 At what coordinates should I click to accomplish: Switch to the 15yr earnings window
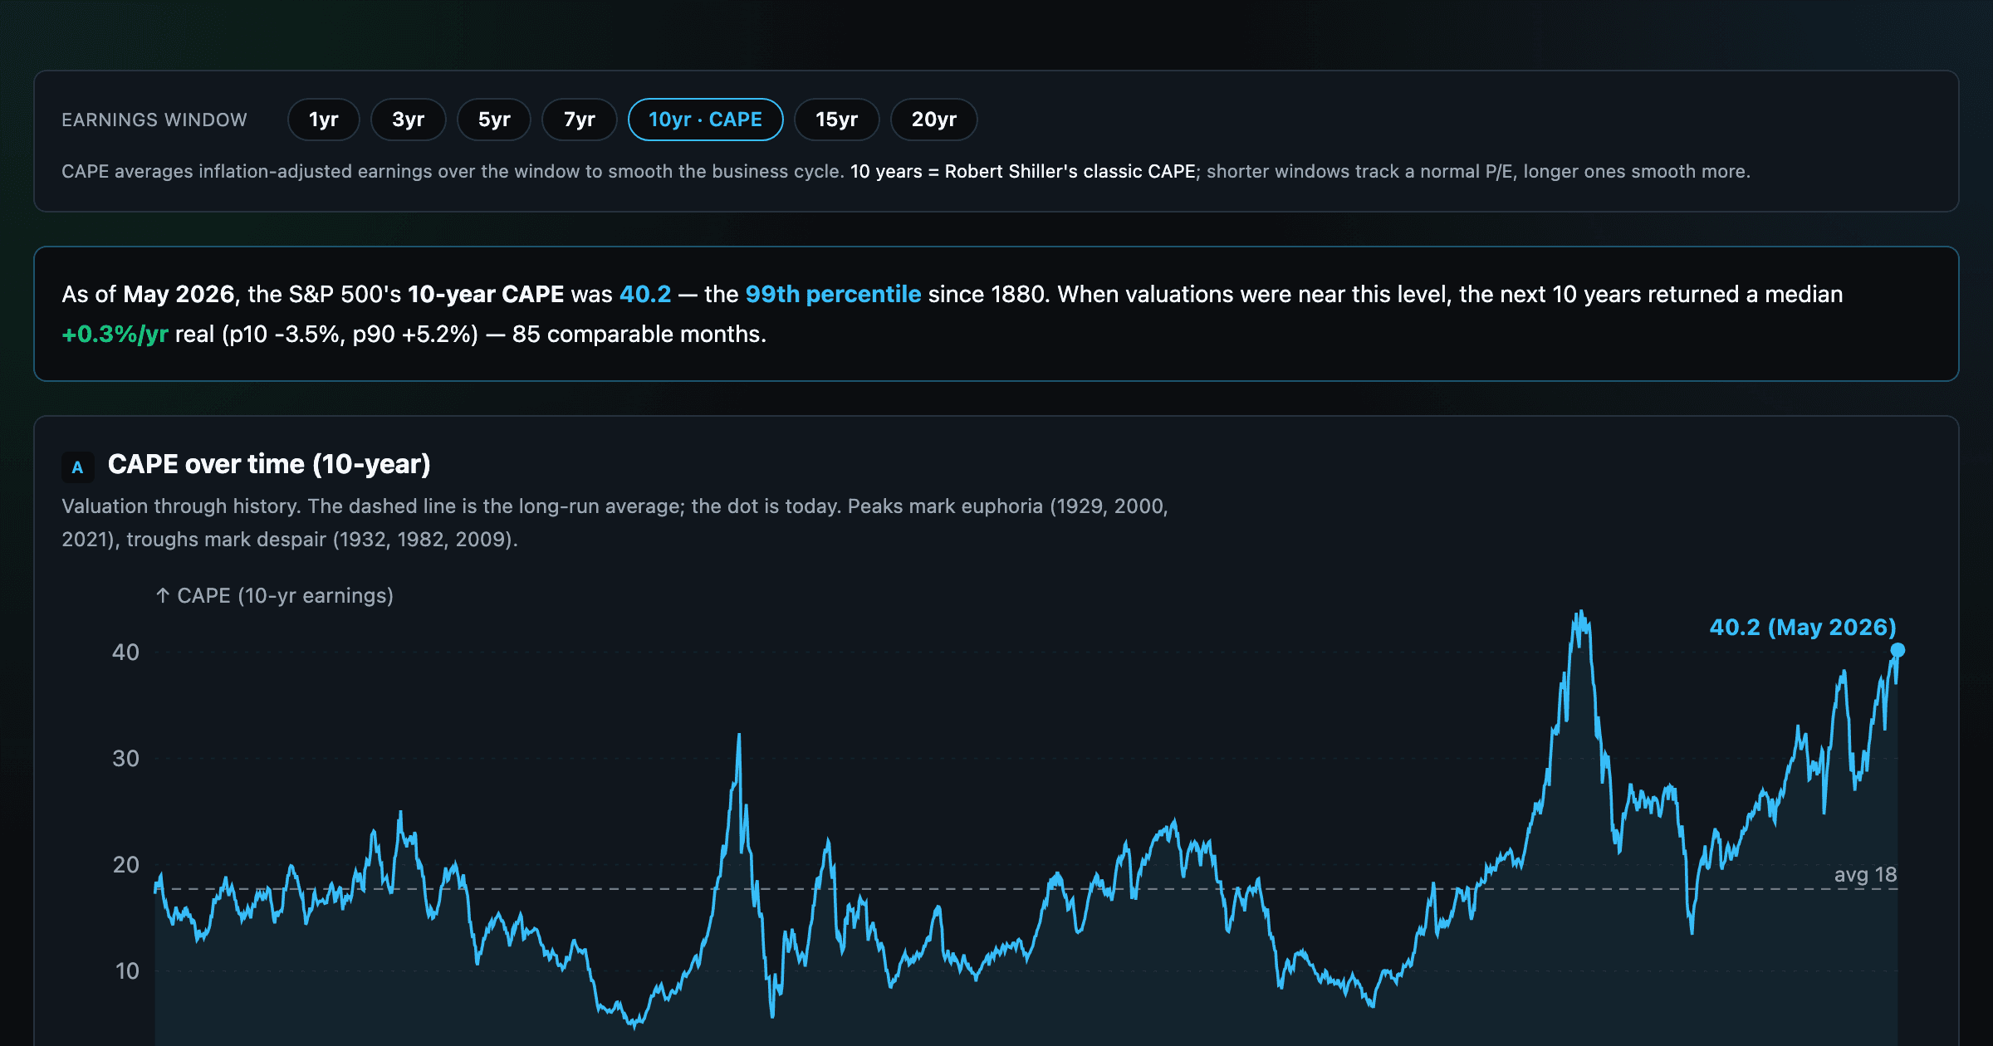(836, 120)
